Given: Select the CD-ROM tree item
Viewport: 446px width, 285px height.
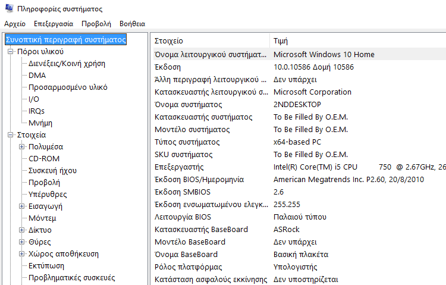Looking at the screenshot, I should tap(44, 159).
